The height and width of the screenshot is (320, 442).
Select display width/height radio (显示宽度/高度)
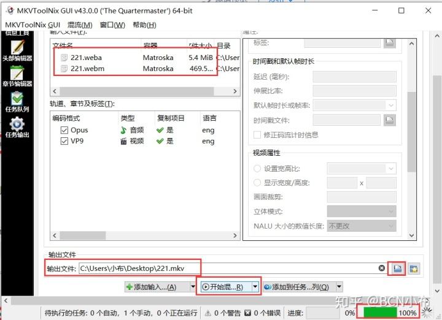(257, 183)
